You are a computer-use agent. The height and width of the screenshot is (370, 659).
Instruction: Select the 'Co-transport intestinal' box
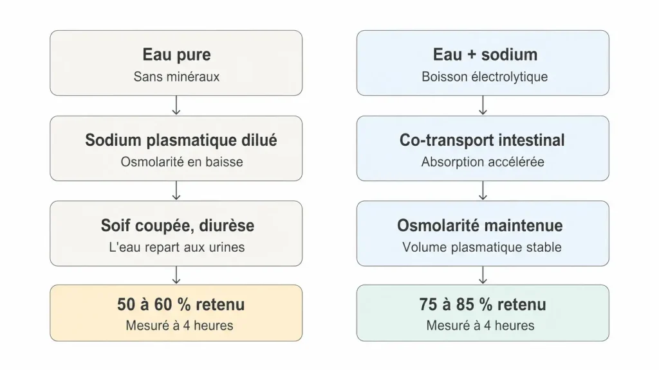pos(483,148)
